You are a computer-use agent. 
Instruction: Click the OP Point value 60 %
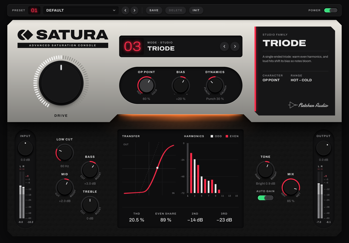tap(146, 99)
